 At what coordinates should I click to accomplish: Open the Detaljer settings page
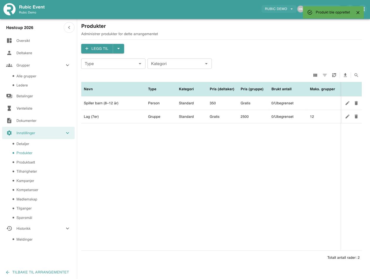tap(23, 144)
